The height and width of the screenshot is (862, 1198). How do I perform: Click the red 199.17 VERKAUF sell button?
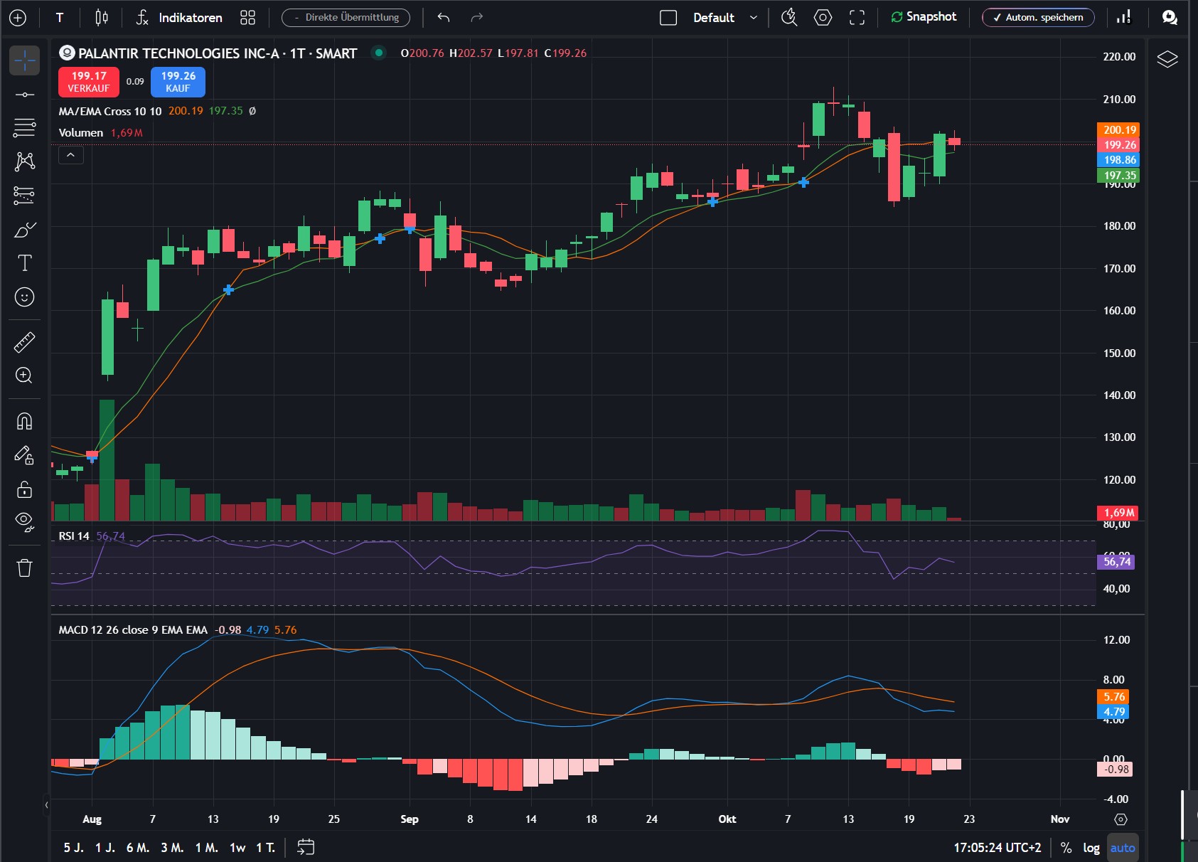tap(89, 82)
